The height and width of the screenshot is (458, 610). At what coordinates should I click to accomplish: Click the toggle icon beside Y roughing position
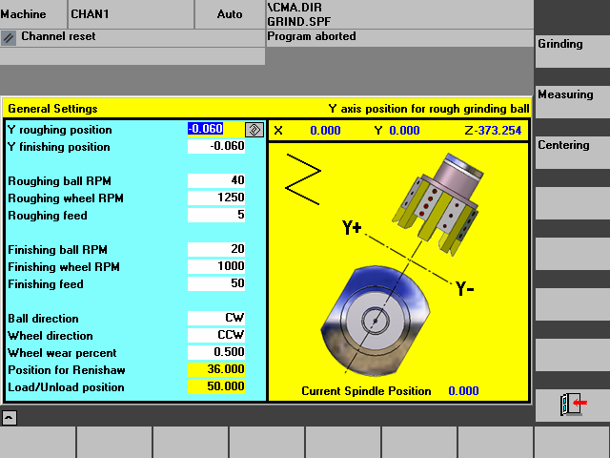pos(254,130)
